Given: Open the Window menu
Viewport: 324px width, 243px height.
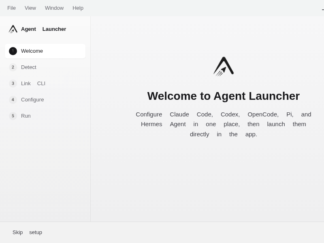Looking at the screenshot, I should point(54,8).
